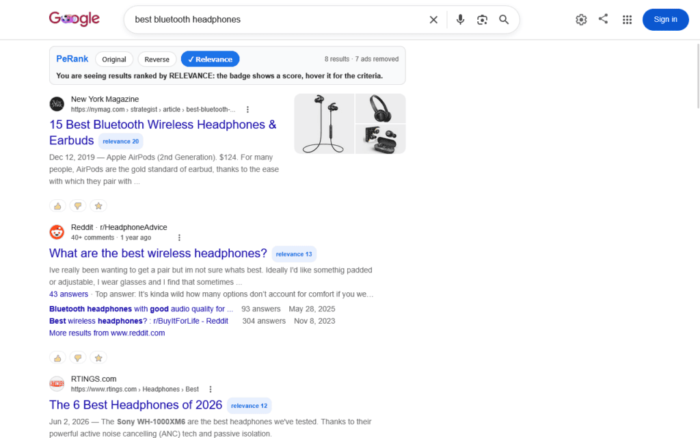
Task: Click the Sign in button
Action: click(x=665, y=20)
